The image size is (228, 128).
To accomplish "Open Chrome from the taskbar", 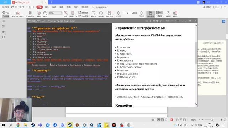I will point(18,125).
